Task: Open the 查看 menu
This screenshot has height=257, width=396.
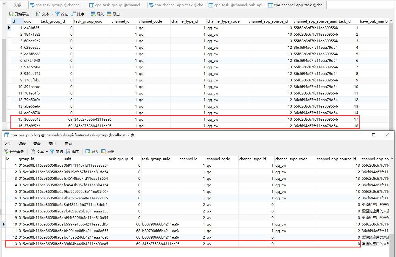Action: 37,144
